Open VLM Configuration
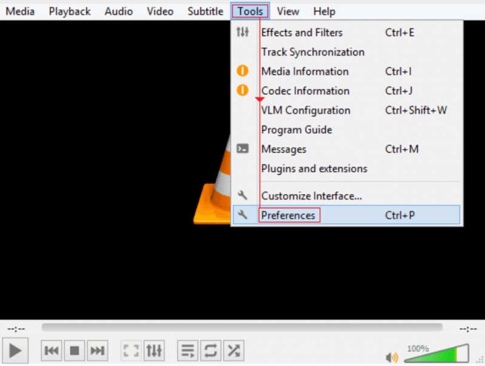Image resolution: width=485 pixels, height=366 pixels. click(306, 110)
